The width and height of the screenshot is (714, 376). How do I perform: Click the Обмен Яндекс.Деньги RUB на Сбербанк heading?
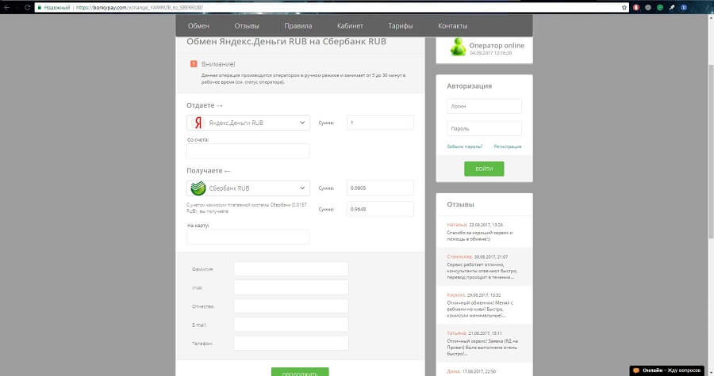pyautogui.click(x=286, y=41)
